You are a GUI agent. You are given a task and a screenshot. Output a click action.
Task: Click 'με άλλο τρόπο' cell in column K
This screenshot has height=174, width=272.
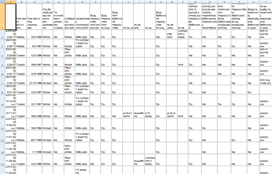(128, 112)
